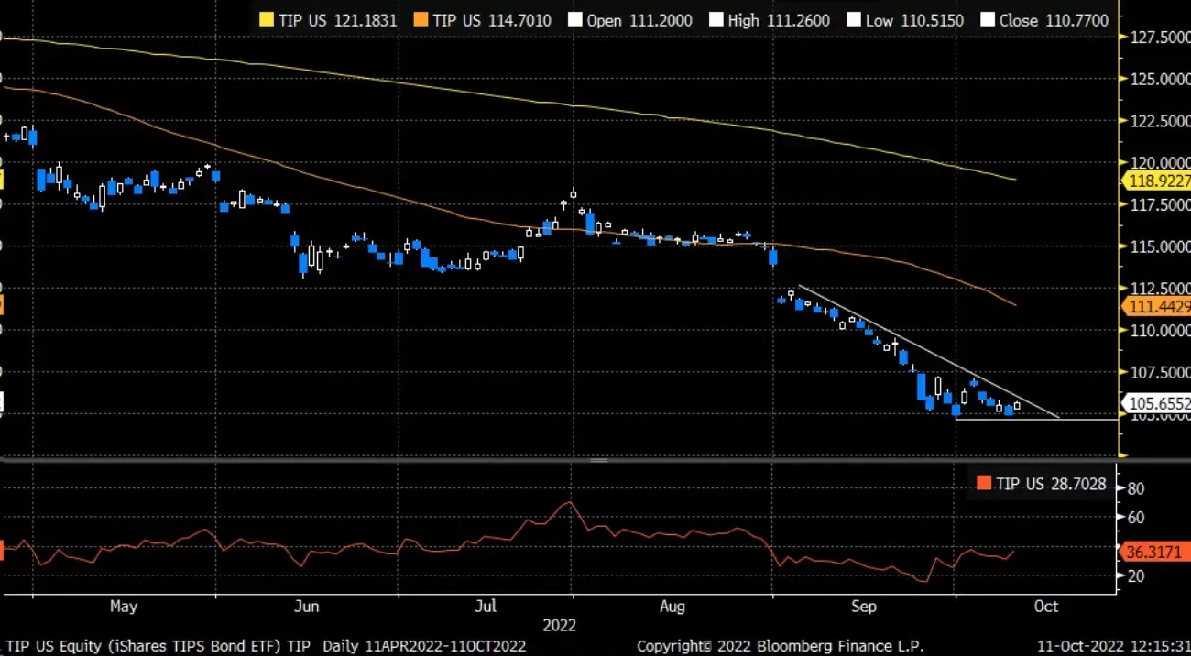1191x657 pixels.
Task: Click the 'Open 111.2000' legend value
Action: pyautogui.click(x=639, y=20)
